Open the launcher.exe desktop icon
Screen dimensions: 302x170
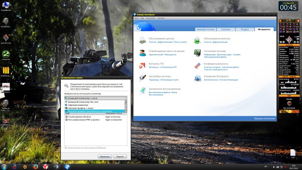(x=6, y=39)
